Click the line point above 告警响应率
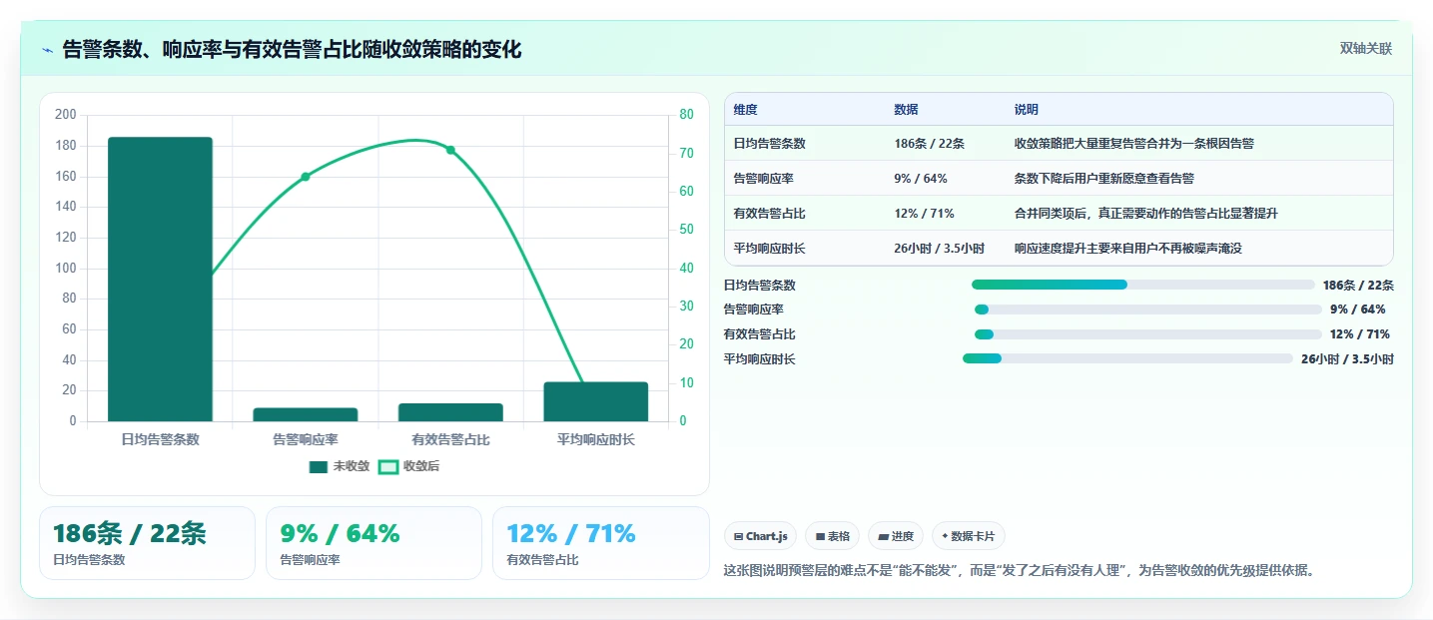1433x620 pixels. (306, 177)
